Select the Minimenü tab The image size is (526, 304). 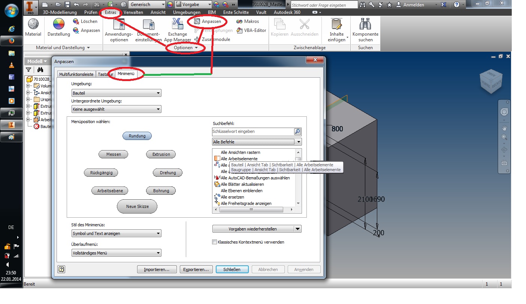(126, 74)
